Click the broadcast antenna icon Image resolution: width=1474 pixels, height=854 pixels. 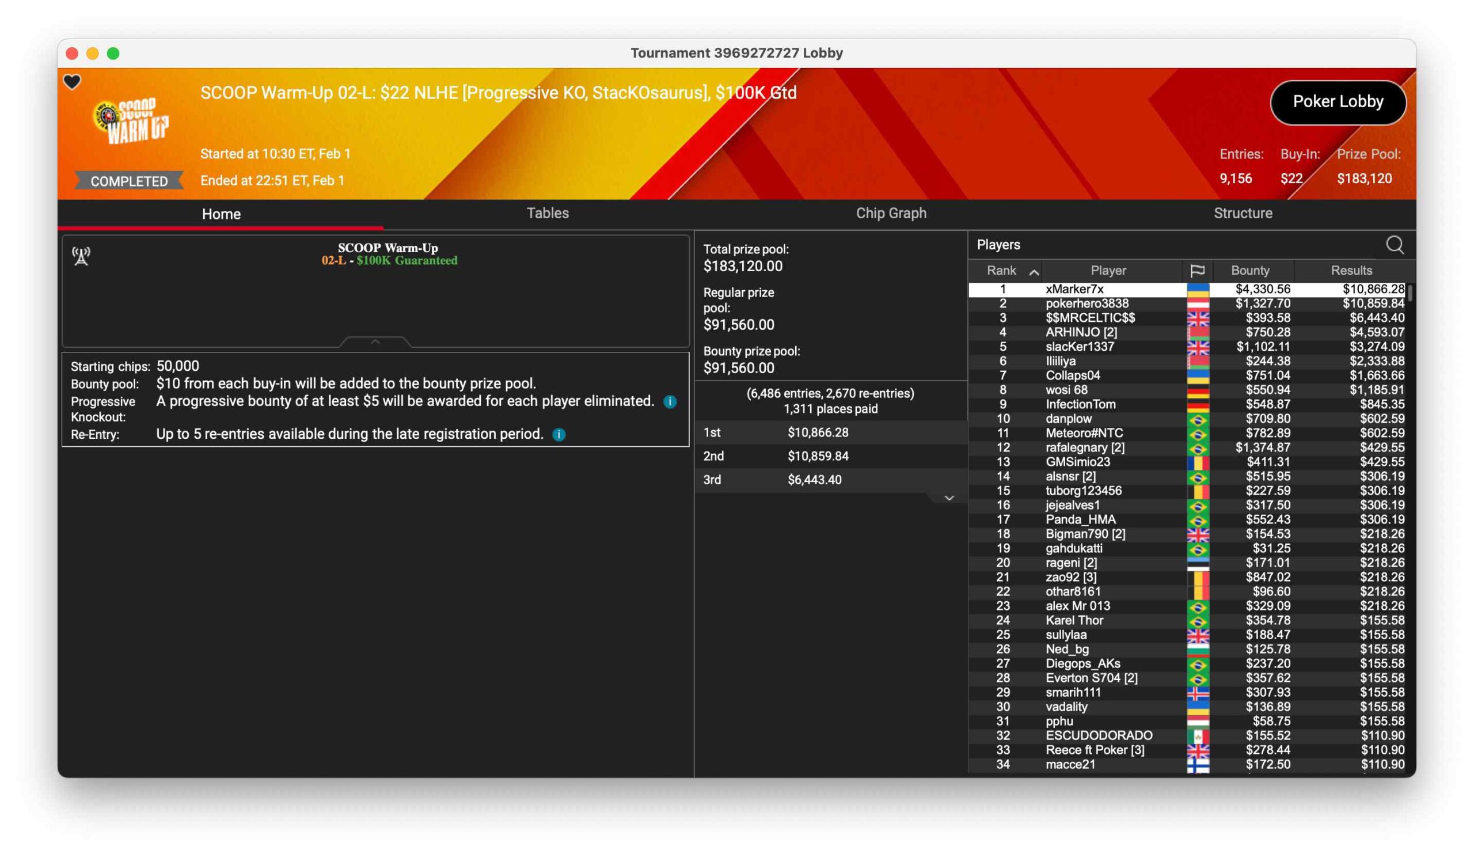[x=81, y=256]
